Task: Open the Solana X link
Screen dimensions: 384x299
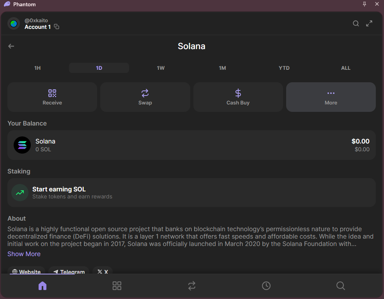Action: pos(103,271)
